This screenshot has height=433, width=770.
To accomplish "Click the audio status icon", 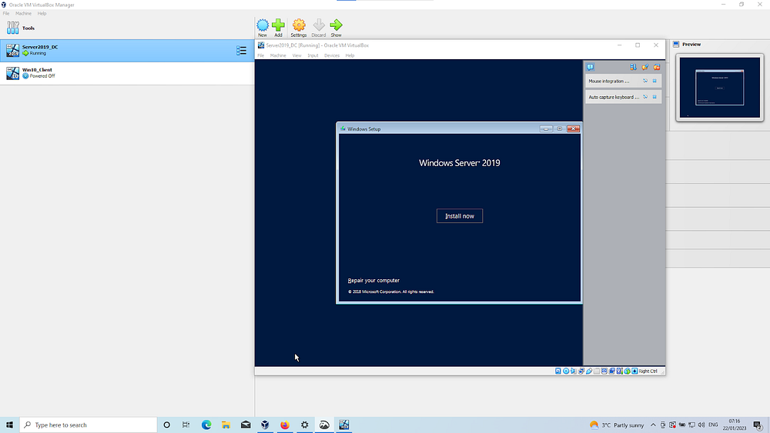I will [x=574, y=371].
